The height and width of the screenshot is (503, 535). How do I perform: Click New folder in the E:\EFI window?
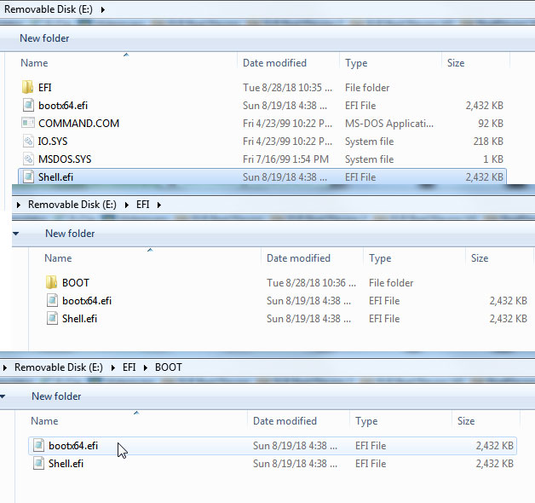click(x=70, y=234)
